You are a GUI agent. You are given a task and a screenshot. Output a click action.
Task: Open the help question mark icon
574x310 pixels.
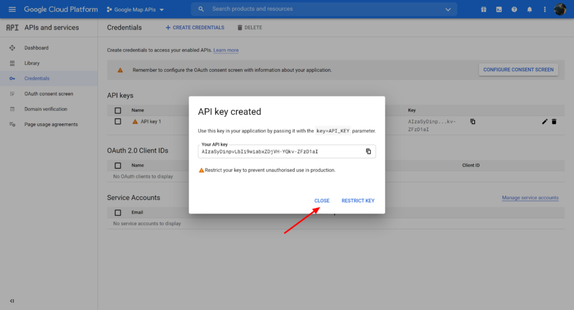click(x=515, y=10)
